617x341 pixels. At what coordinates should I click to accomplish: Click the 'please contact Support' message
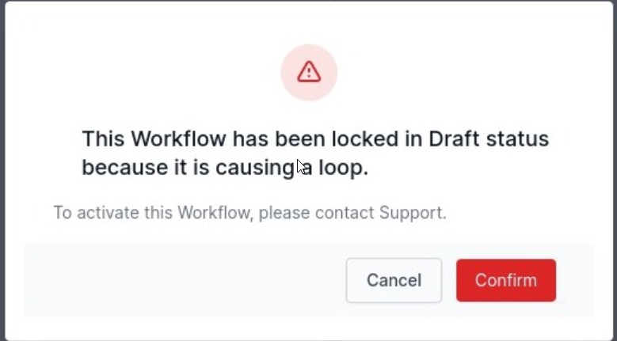[x=352, y=213]
